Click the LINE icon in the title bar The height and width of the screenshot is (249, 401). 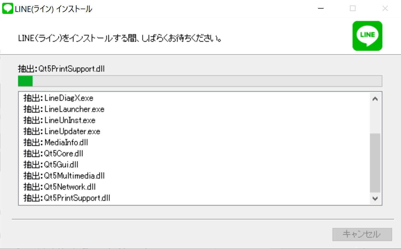[7, 8]
